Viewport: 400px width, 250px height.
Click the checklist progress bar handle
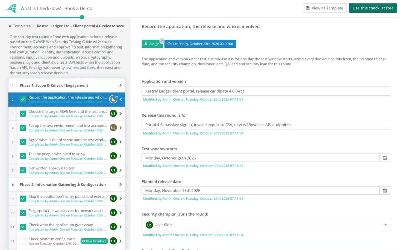(x=82, y=17)
